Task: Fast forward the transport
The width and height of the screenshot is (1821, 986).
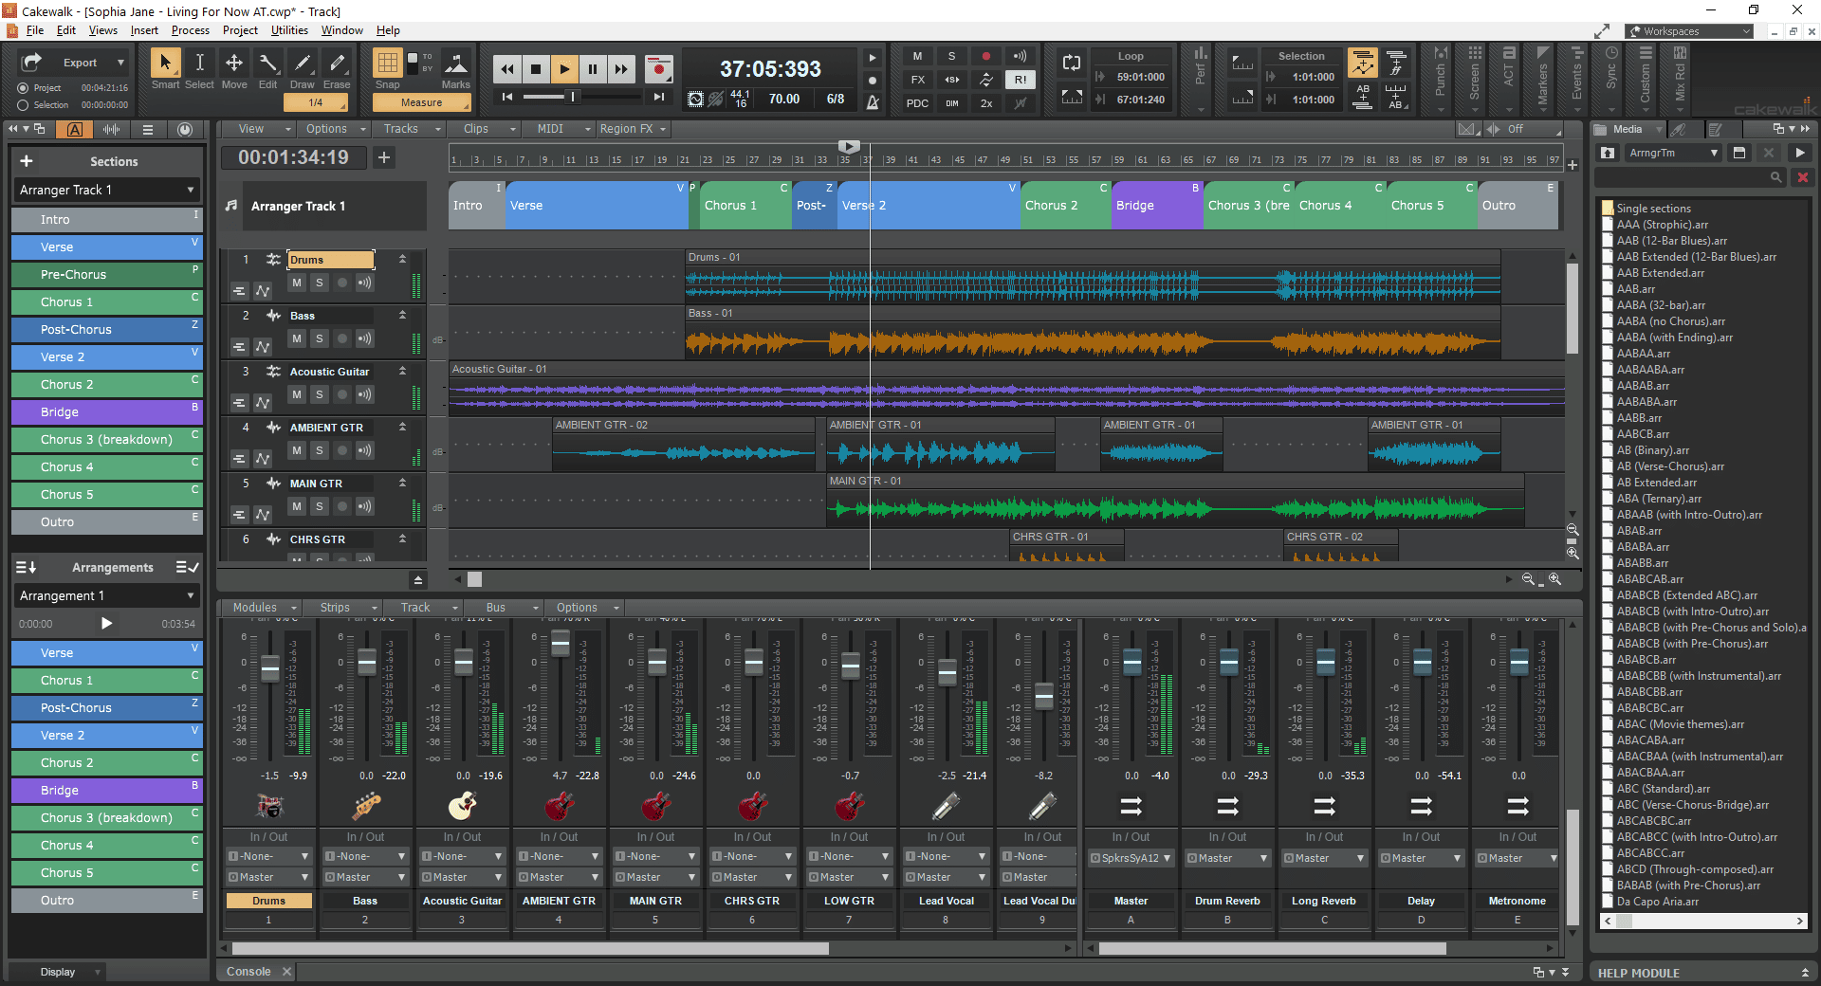Action: [x=621, y=68]
